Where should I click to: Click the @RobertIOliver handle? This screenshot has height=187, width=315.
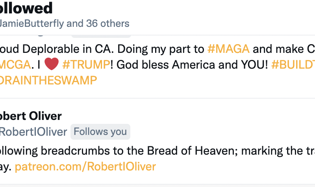pyautogui.click(x=33, y=132)
